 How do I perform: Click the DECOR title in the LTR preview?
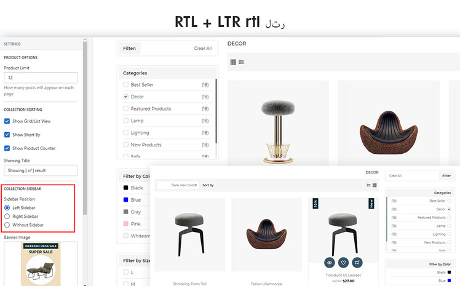(x=237, y=44)
